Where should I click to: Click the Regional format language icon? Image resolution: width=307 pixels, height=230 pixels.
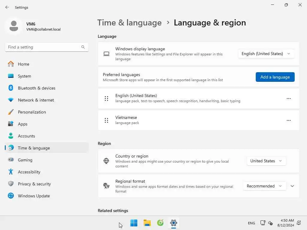tap(106, 186)
